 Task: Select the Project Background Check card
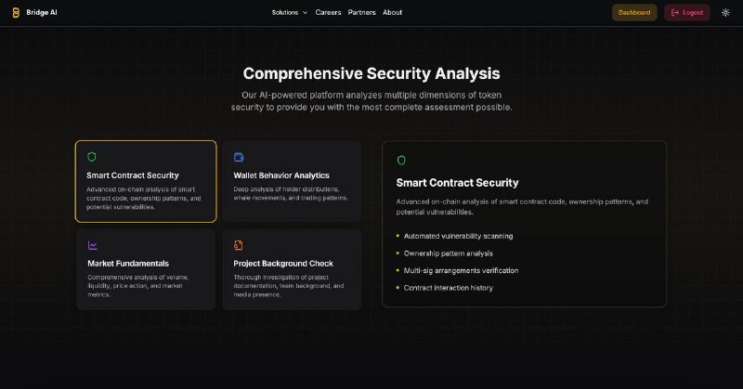292,269
